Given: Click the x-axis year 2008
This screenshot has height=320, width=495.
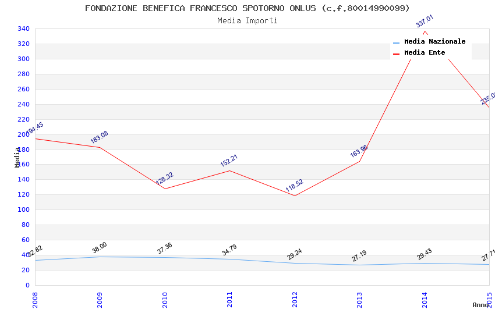Looking at the screenshot, I should coord(35,300).
